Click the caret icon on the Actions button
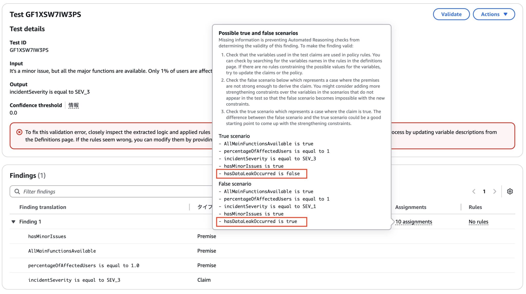The height and width of the screenshot is (294, 526). [505, 14]
